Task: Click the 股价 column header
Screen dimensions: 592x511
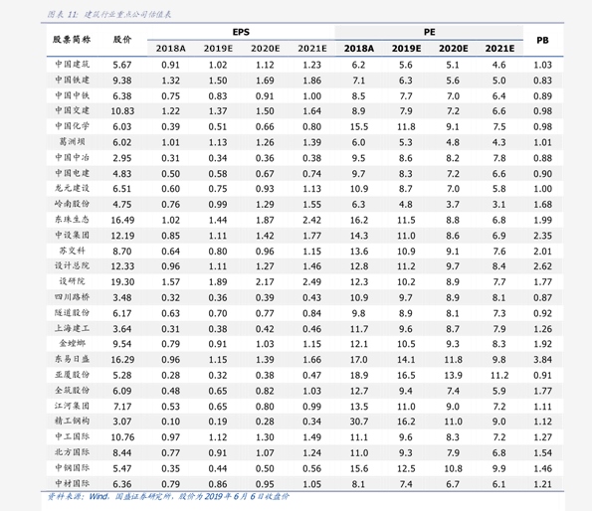Action: (122, 39)
